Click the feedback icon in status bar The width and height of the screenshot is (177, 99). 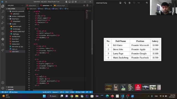pos(87,92)
